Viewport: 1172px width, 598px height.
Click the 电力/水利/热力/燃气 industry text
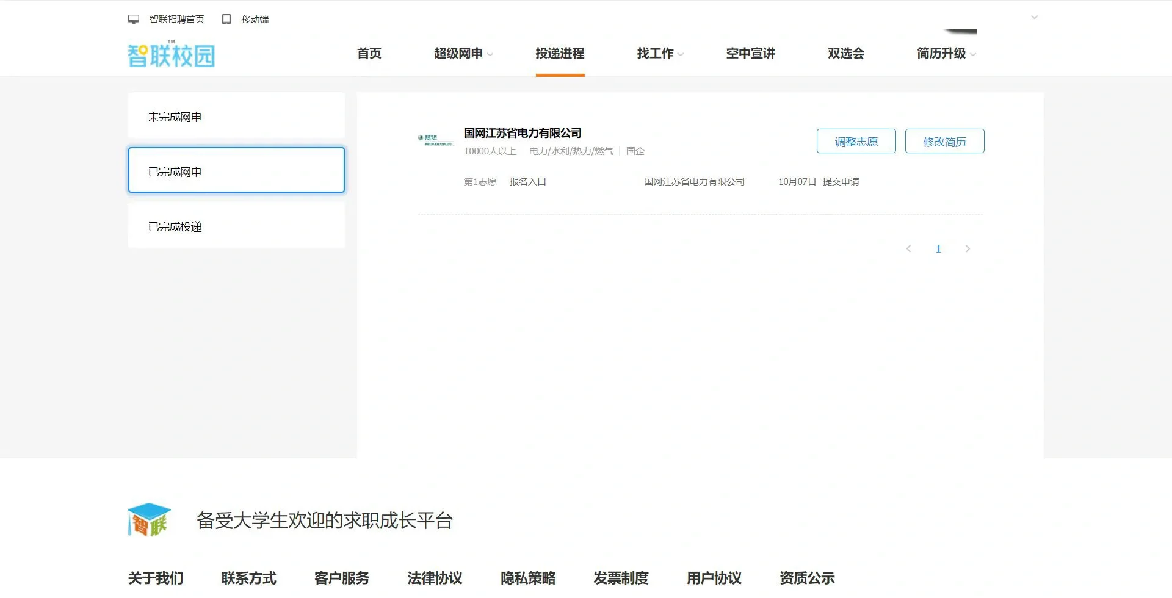571,151
